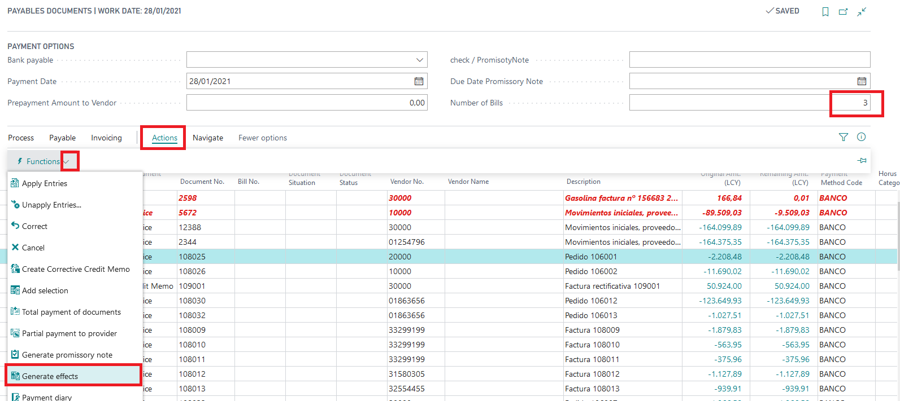Click the Bill No. column header

(x=249, y=182)
